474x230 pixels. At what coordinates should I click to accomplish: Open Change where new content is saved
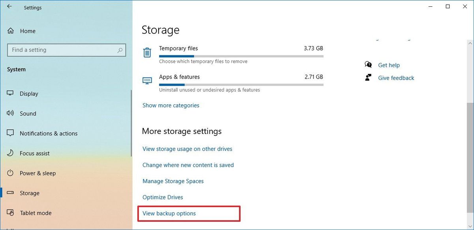pyautogui.click(x=188, y=165)
